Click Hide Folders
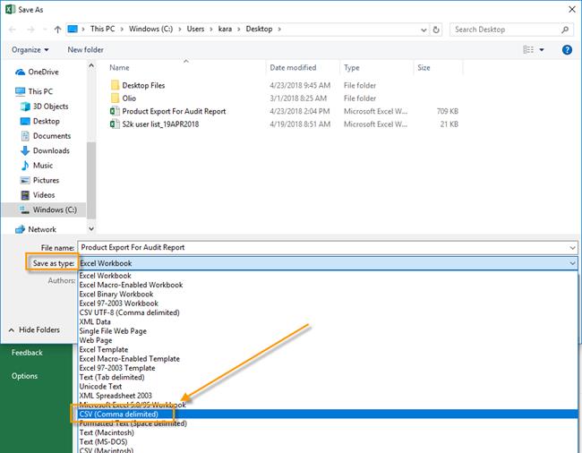Viewport: 582px width, 453px height. [x=38, y=329]
